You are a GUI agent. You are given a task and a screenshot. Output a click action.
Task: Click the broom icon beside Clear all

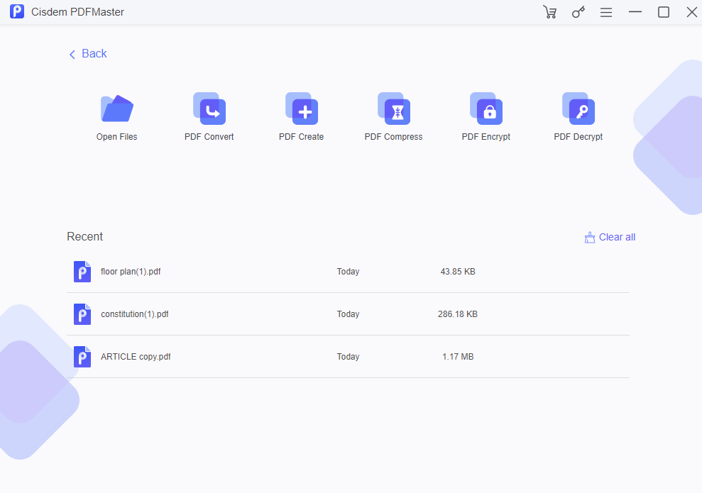[x=590, y=237]
